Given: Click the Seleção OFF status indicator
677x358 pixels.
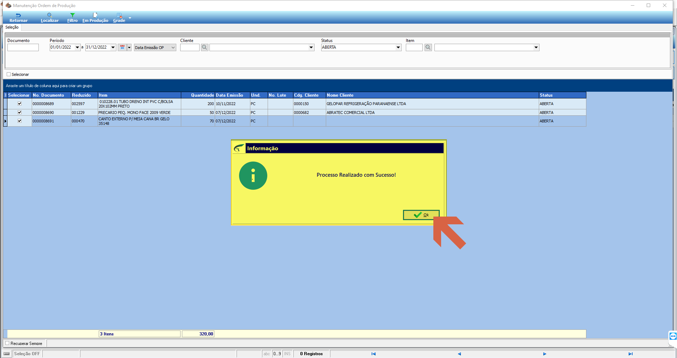Looking at the screenshot, I should [27, 354].
